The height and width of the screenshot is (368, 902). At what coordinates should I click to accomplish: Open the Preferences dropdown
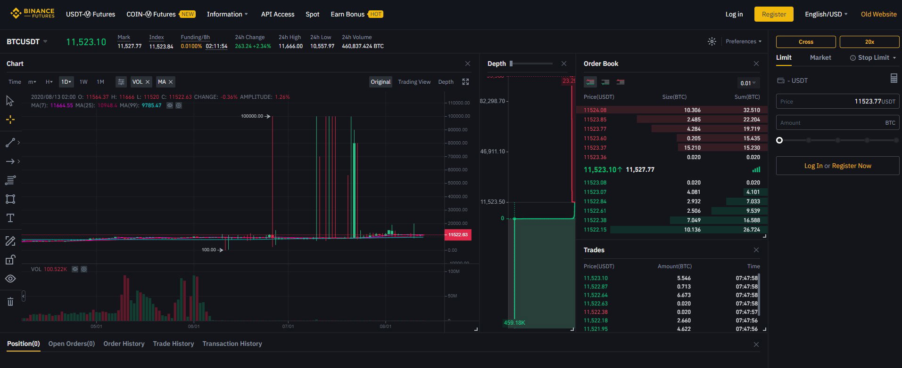pos(744,41)
